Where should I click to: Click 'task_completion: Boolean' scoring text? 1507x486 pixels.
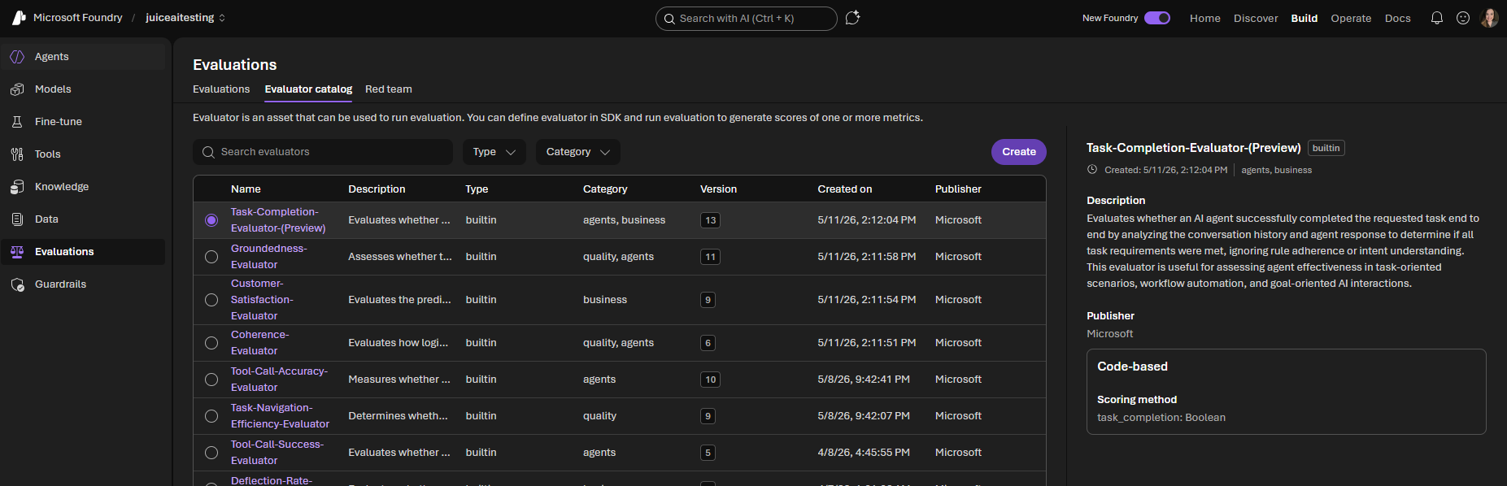pyautogui.click(x=1161, y=418)
